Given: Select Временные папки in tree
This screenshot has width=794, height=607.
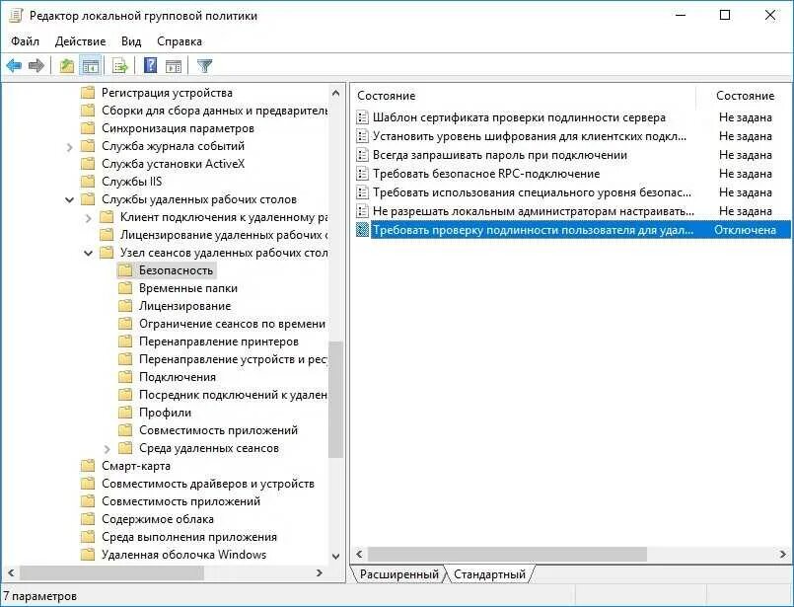Looking at the screenshot, I should coord(187,288).
